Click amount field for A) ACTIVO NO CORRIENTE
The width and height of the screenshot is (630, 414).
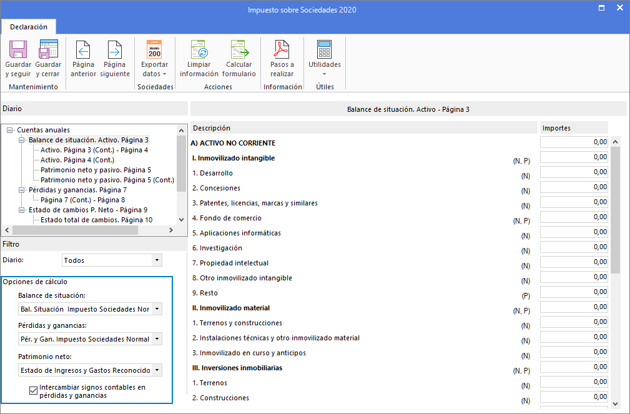574,142
